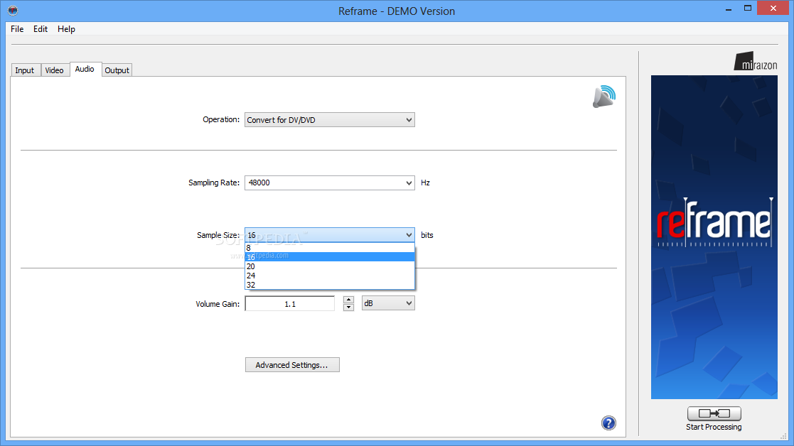Viewport: 794px width, 446px height.
Task: Choose 32 bits in Sample Size list
Action: coord(330,285)
